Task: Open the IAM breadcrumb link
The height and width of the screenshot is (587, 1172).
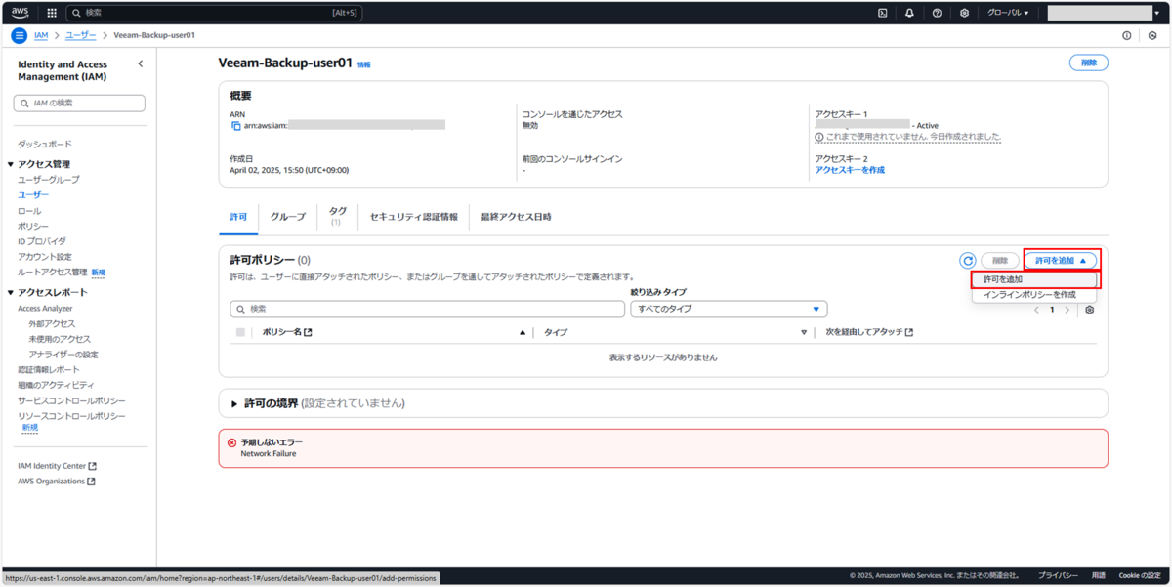Action: pos(41,35)
